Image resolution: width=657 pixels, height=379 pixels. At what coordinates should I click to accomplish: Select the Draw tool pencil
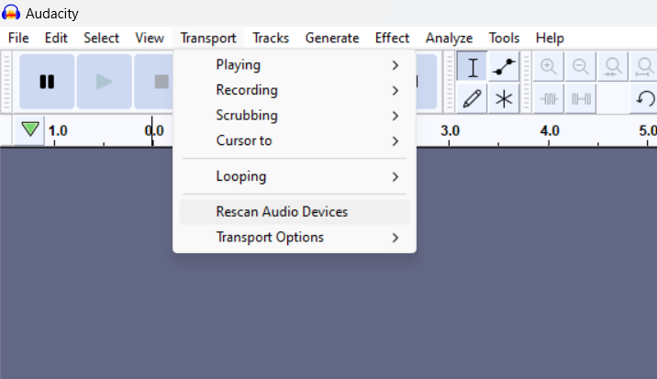point(473,99)
